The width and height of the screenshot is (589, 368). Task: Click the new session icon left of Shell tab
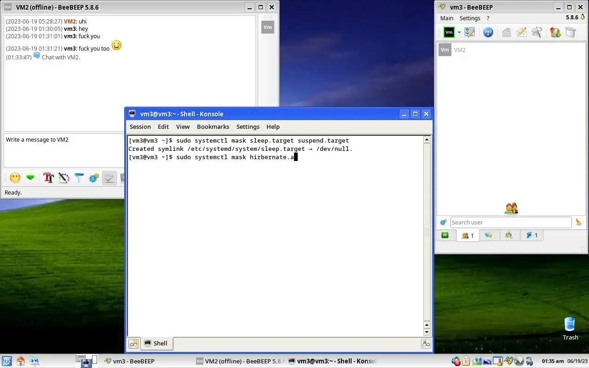(133, 343)
